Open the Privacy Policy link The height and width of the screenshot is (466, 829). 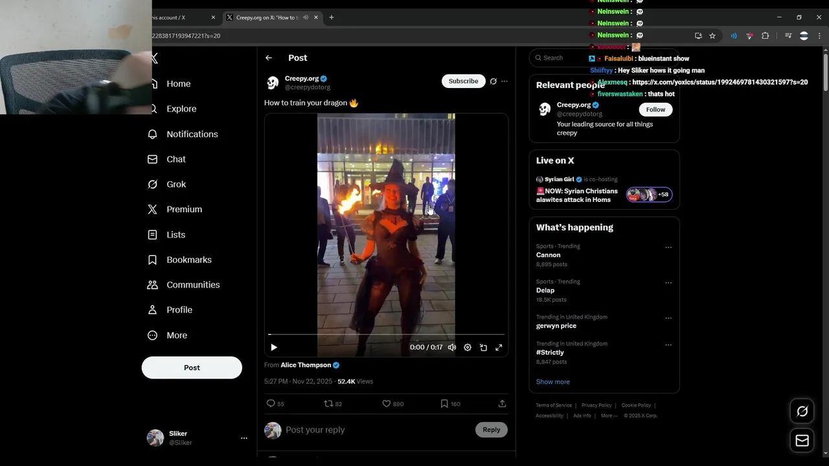pyautogui.click(x=596, y=405)
